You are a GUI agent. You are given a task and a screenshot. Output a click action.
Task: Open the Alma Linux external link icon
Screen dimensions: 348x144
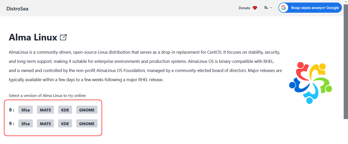63,37
